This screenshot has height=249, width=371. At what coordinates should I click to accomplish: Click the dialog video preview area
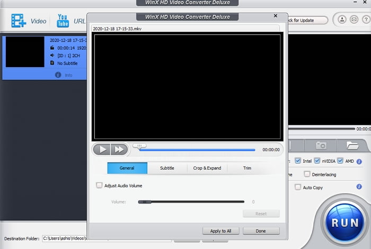pos(188,87)
